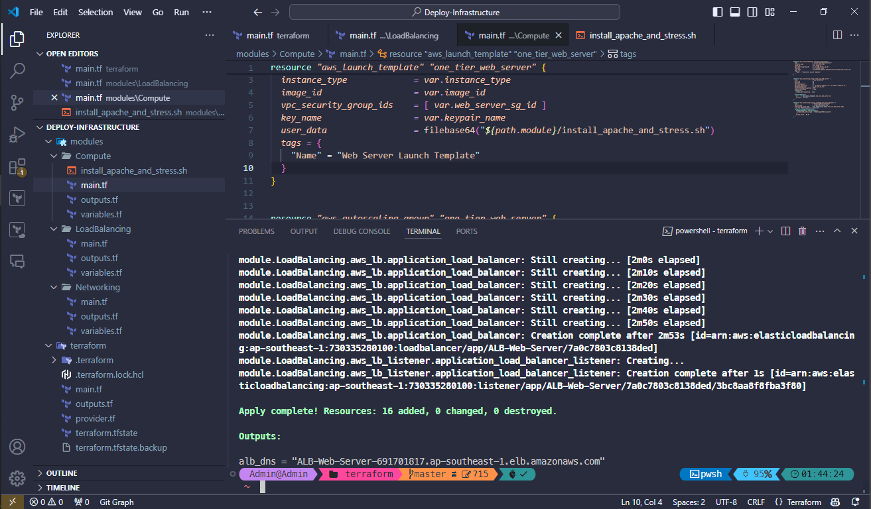Maximize the panel size with chevron
Viewport: 871px width, 509px height.
tap(837, 231)
